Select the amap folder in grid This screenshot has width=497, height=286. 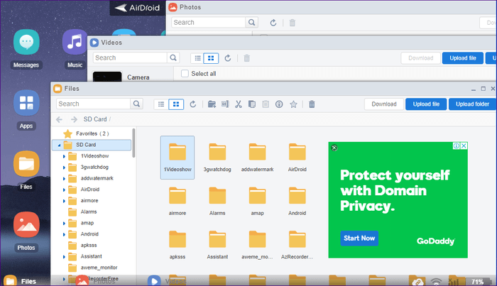[x=257, y=201]
